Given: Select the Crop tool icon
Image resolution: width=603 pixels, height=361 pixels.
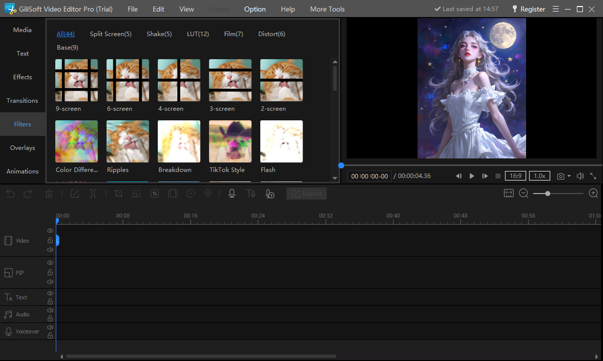Looking at the screenshot, I should 119,194.
